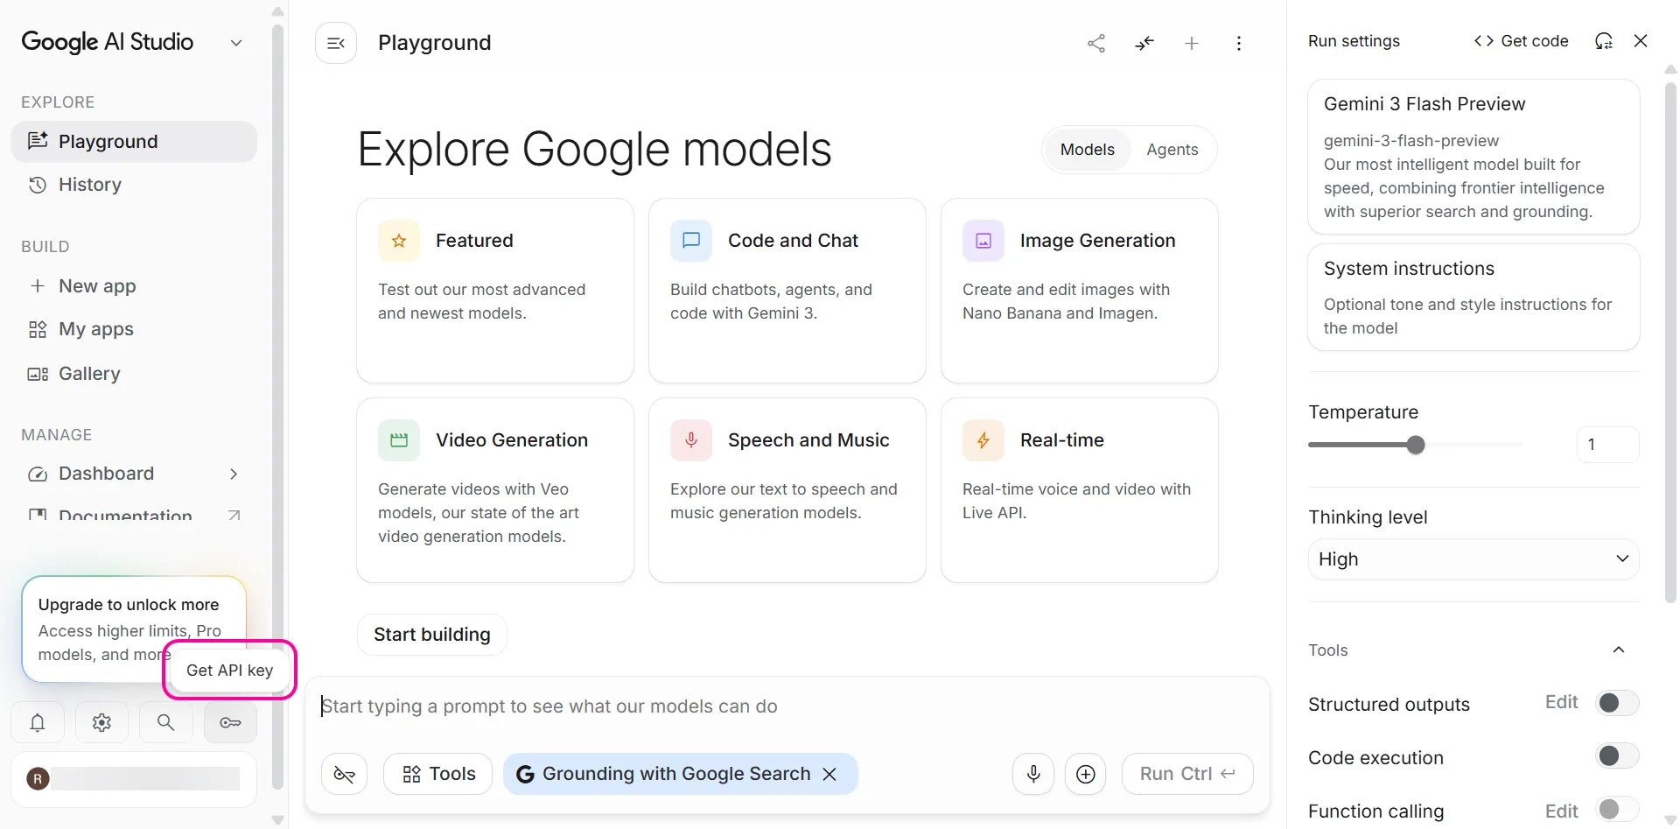Toggle Structured outputs switch
This screenshot has width=1680, height=829.
(x=1617, y=703)
